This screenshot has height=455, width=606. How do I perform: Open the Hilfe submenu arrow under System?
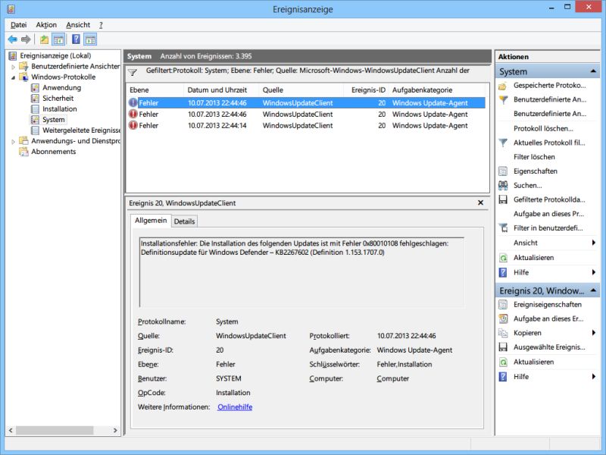click(594, 272)
